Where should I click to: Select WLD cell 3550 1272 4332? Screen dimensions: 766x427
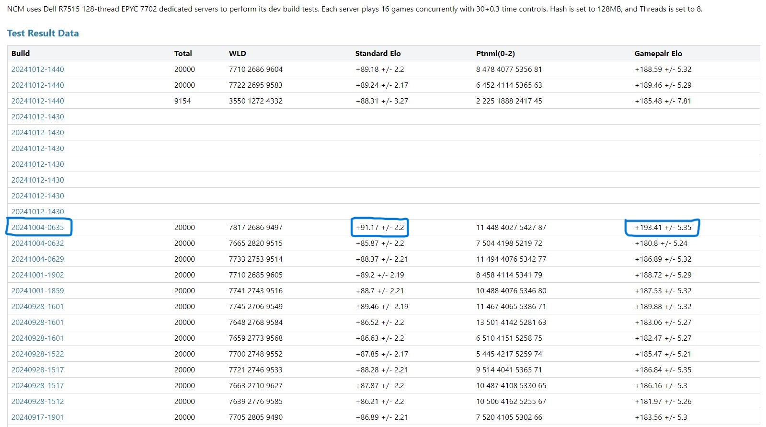(256, 101)
